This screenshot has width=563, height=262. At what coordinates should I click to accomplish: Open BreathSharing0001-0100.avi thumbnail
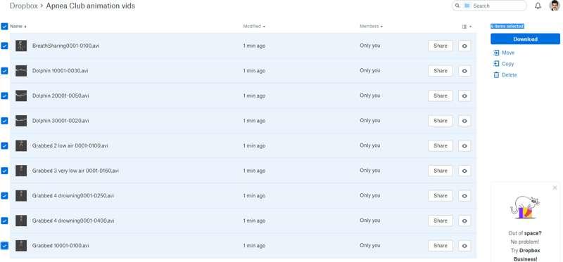click(21, 46)
